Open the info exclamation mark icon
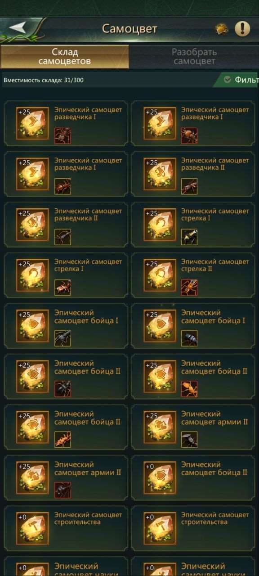259x576 pixels. tap(242, 29)
